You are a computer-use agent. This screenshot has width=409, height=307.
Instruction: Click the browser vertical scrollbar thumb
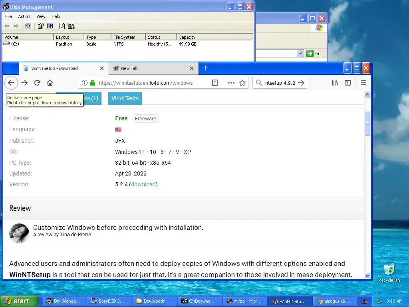(367, 124)
